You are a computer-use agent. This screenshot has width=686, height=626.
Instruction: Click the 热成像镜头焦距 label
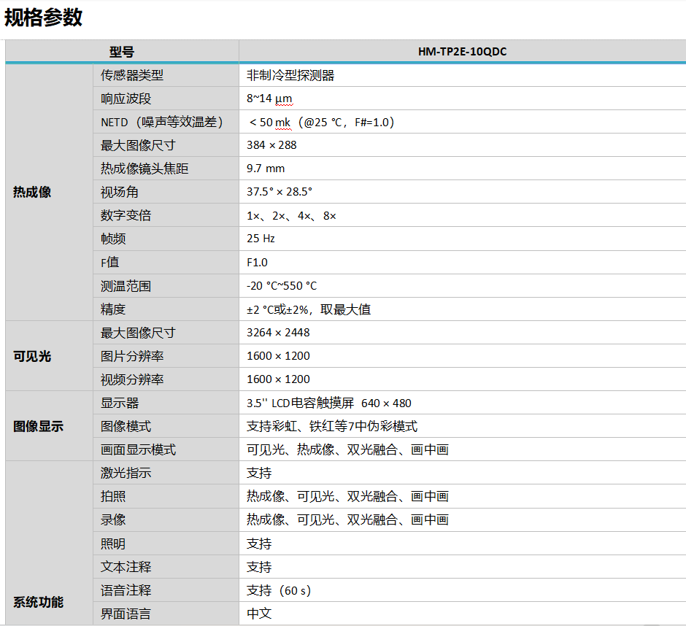[x=144, y=169]
